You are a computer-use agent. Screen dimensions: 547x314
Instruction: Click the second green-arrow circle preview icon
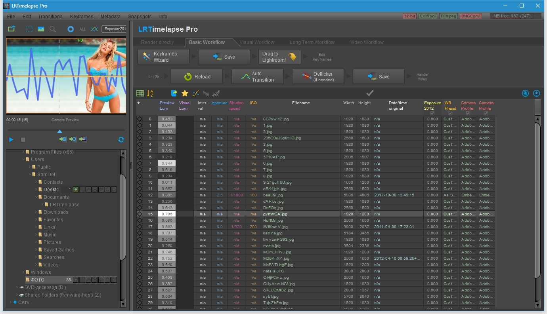73,139
